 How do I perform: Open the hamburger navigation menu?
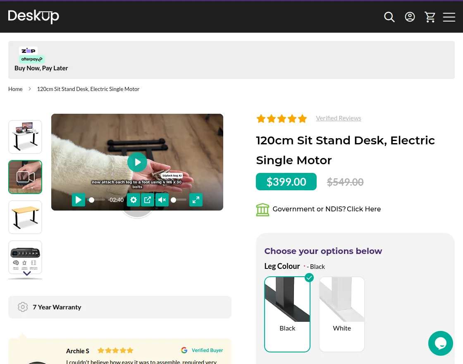(x=449, y=17)
